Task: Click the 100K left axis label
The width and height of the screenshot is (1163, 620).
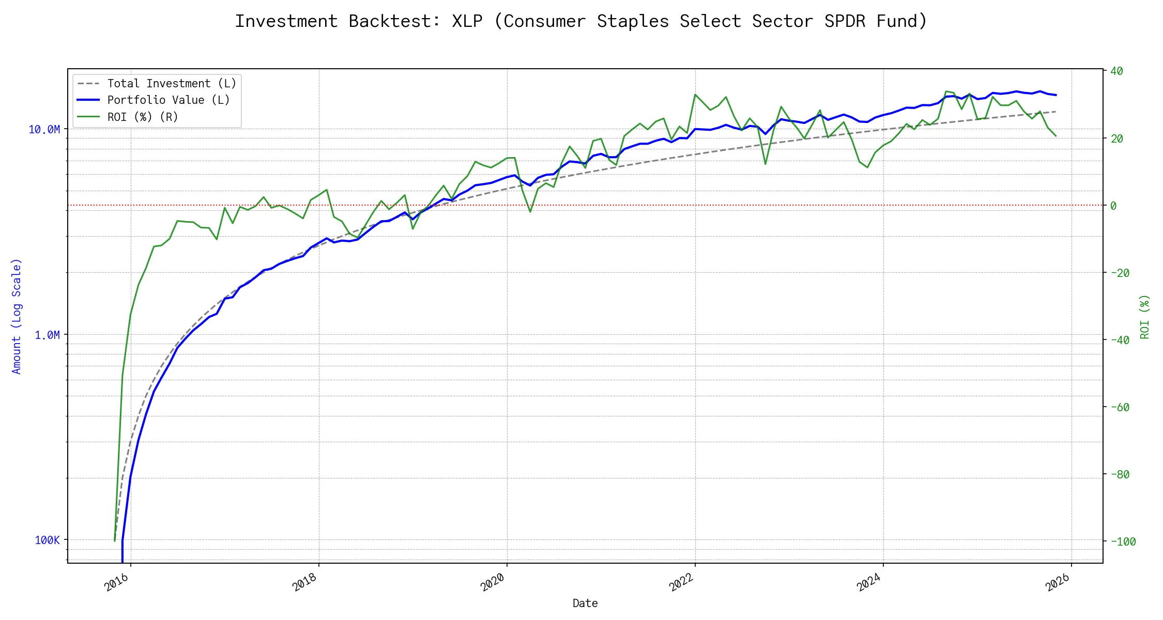Action: click(47, 540)
